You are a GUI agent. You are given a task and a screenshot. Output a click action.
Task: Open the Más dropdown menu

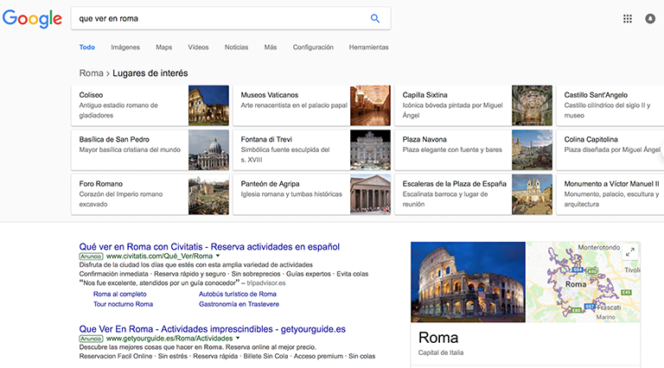(271, 48)
